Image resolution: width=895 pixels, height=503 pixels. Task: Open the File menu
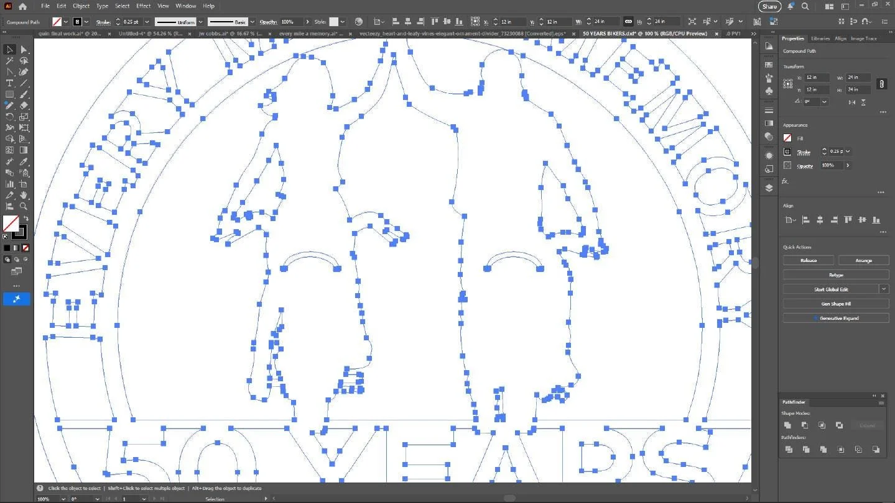point(45,6)
